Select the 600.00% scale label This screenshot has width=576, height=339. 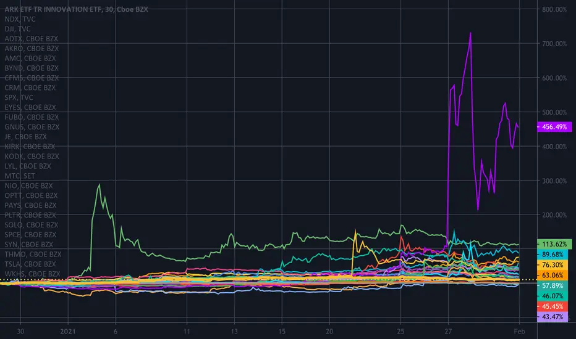coord(554,78)
